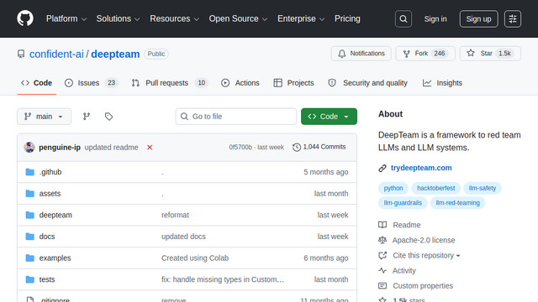The image size is (538, 302).
Task: View tags via the tag icon
Action: (x=108, y=117)
